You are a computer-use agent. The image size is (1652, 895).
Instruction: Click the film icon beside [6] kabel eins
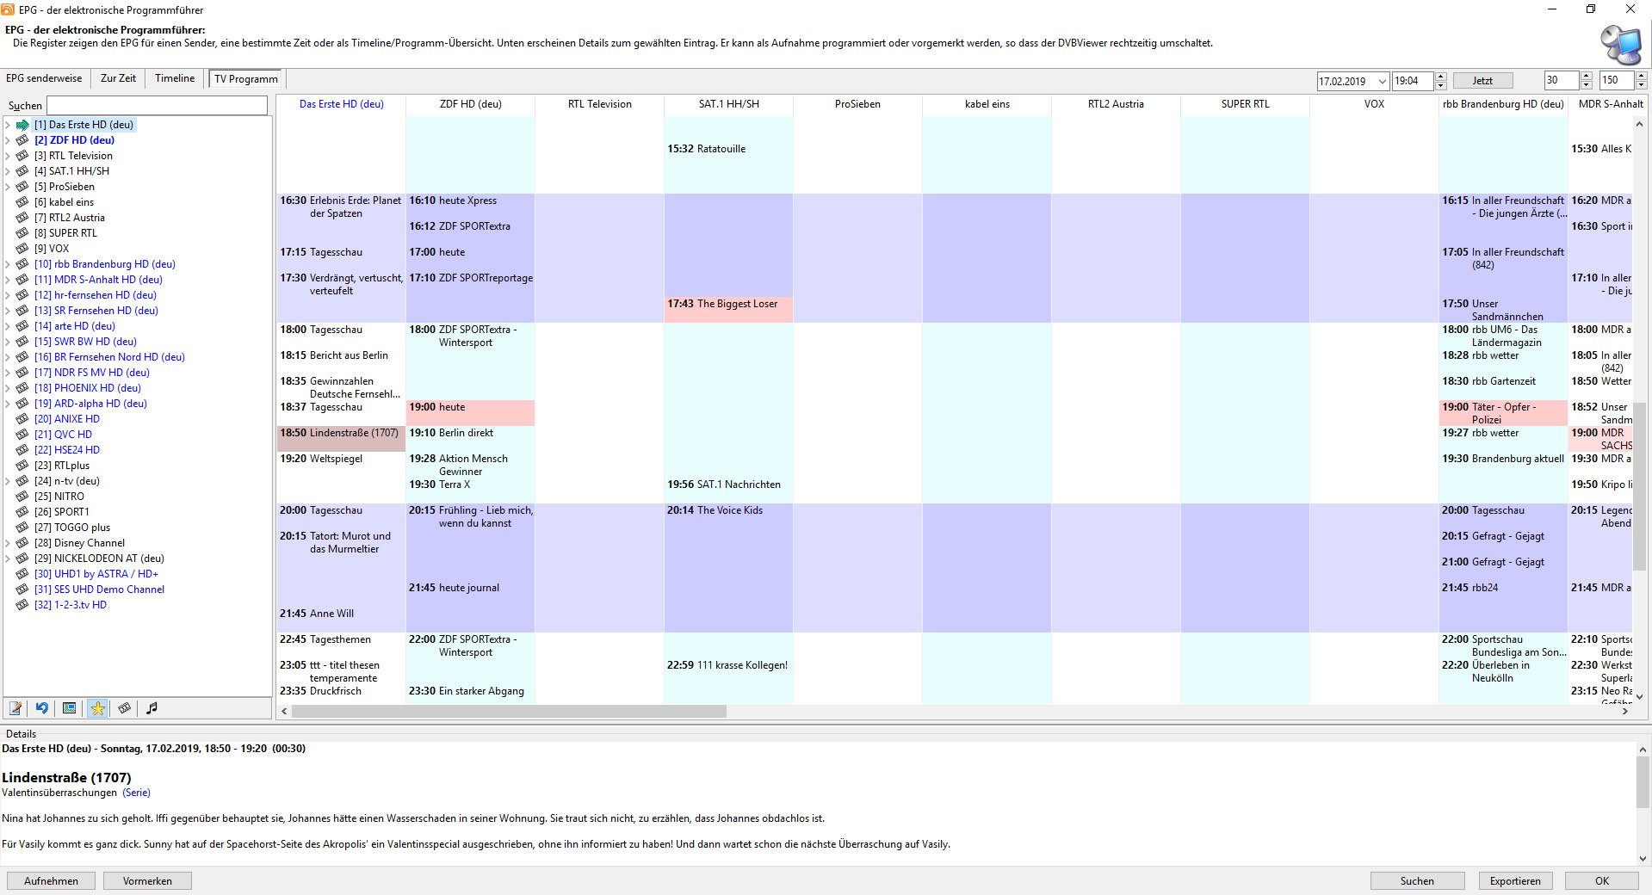click(22, 202)
